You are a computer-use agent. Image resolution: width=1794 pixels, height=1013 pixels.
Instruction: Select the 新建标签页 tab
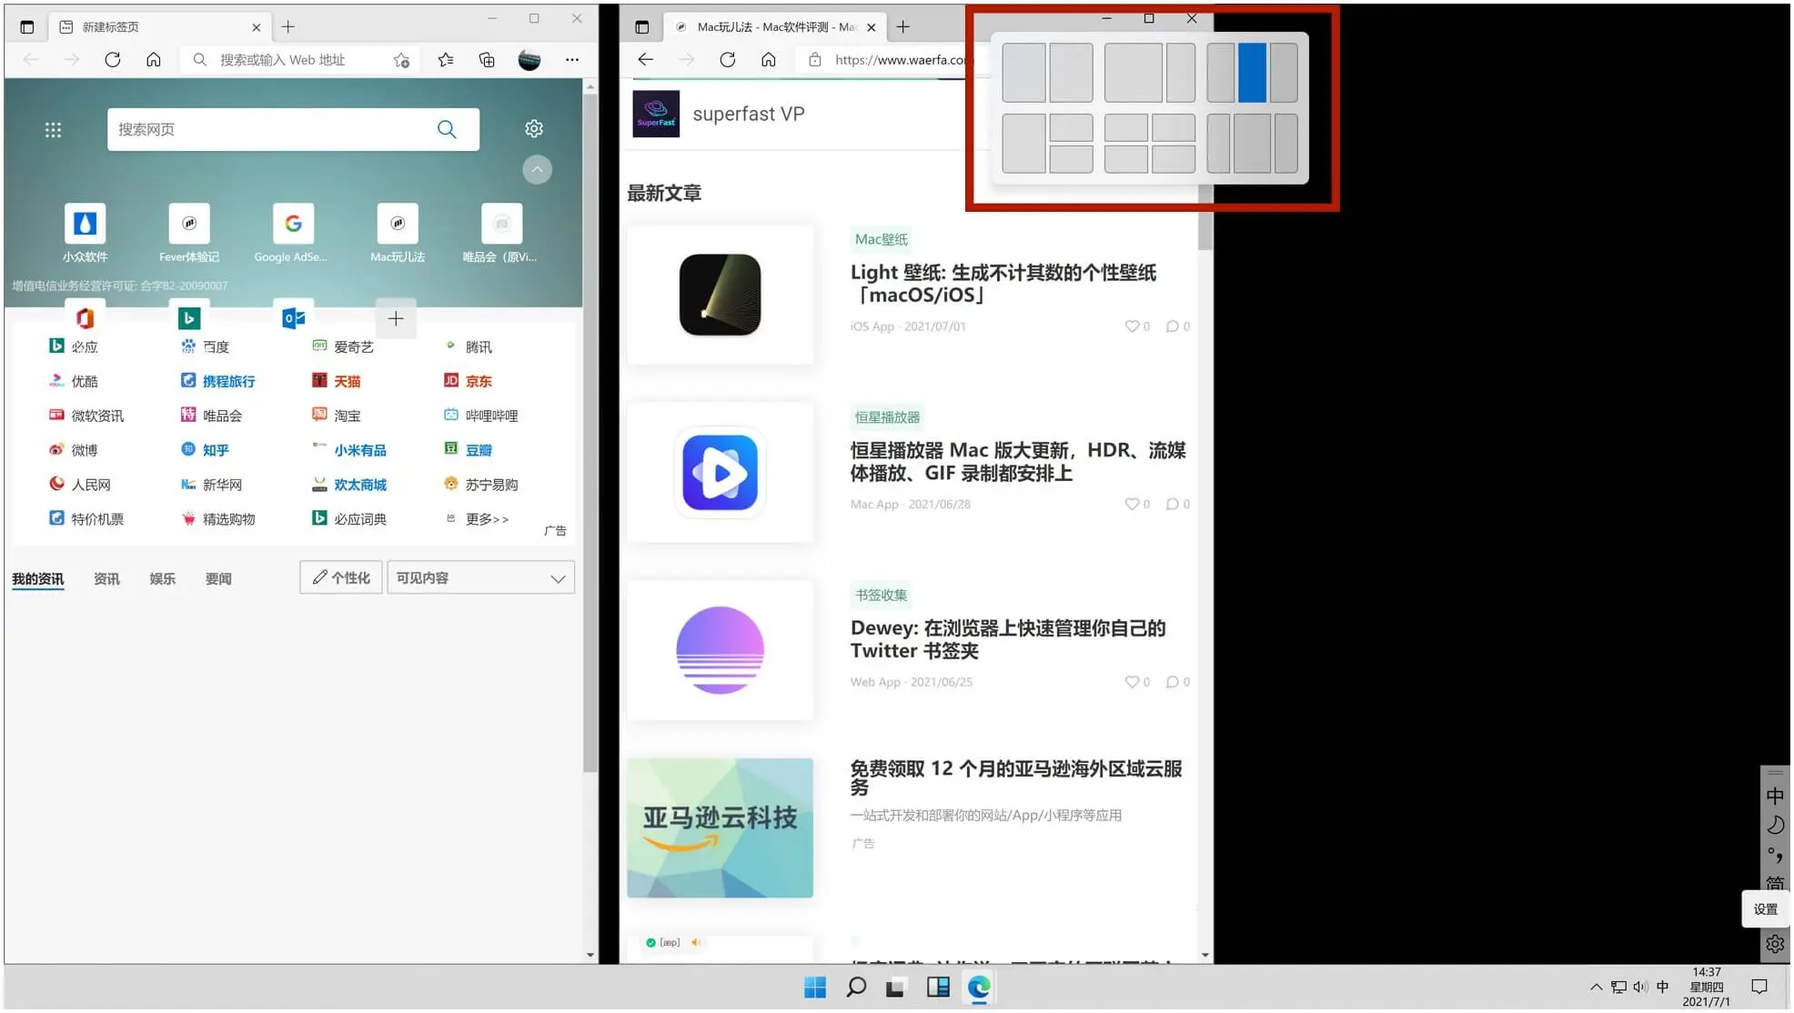point(159,27)
